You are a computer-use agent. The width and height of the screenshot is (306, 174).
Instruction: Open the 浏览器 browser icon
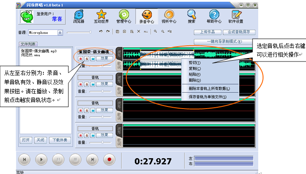click(x=78, y=17)
